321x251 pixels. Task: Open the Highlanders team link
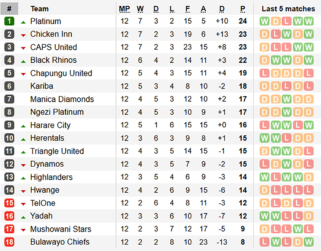point(52,177)
